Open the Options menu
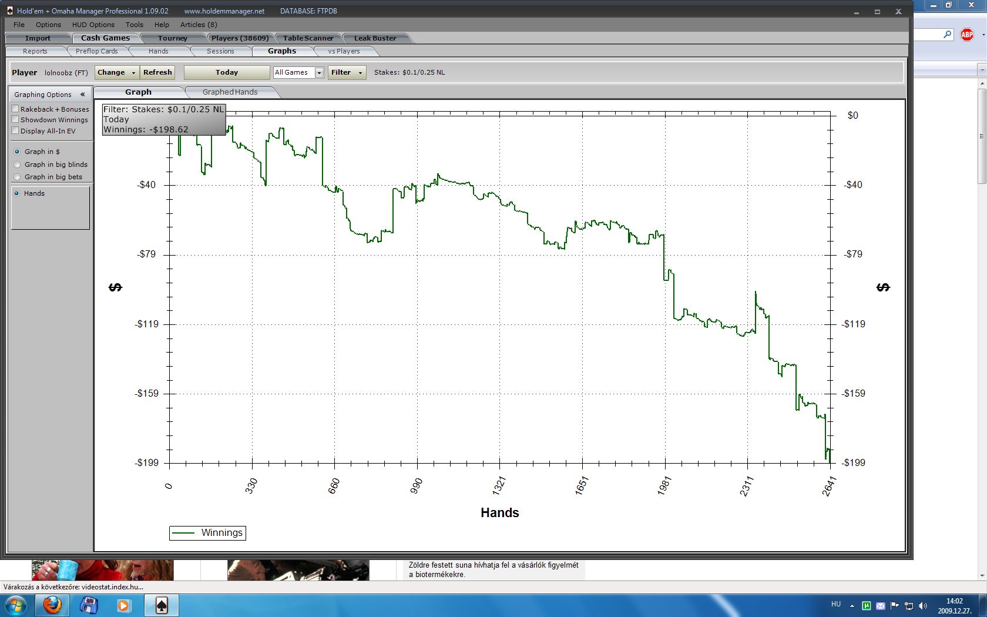The height and width of the screenshot is (617, 987). click(48, 25)
